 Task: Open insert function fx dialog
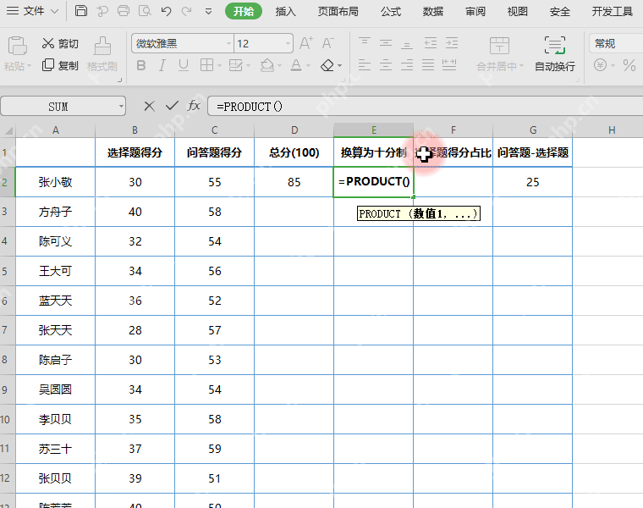[194, 106]
